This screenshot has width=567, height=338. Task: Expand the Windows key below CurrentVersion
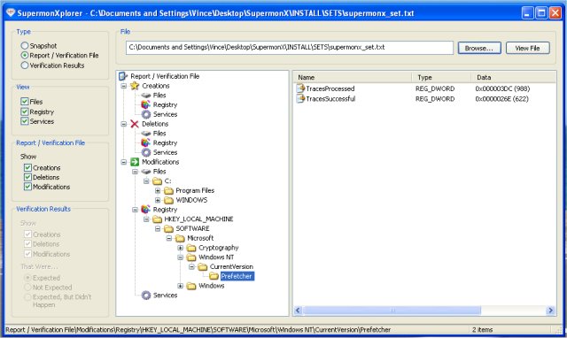181,286
